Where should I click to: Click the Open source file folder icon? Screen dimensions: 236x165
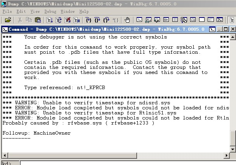coord(8,20)
